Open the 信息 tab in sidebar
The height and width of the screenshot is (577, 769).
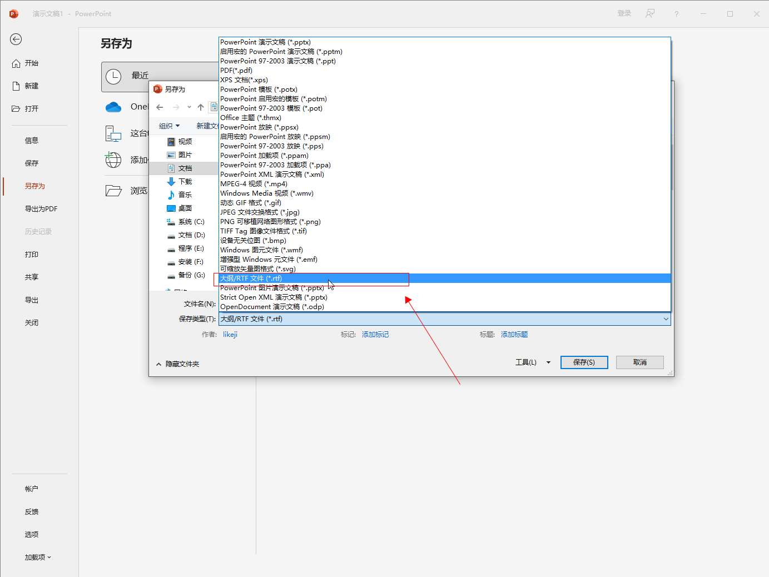pos(32,141)
